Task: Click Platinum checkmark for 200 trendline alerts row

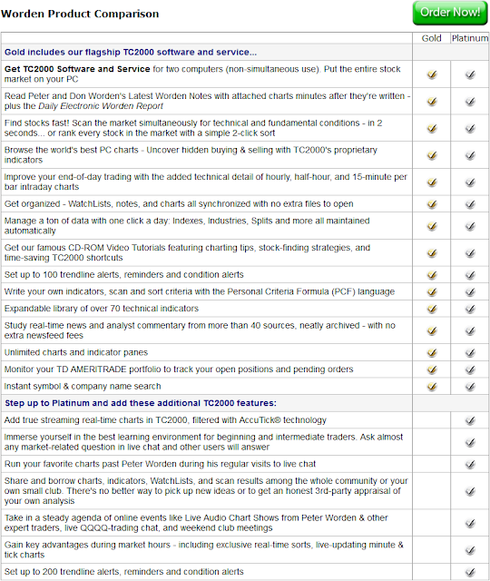Action: [x=470, y=572]
